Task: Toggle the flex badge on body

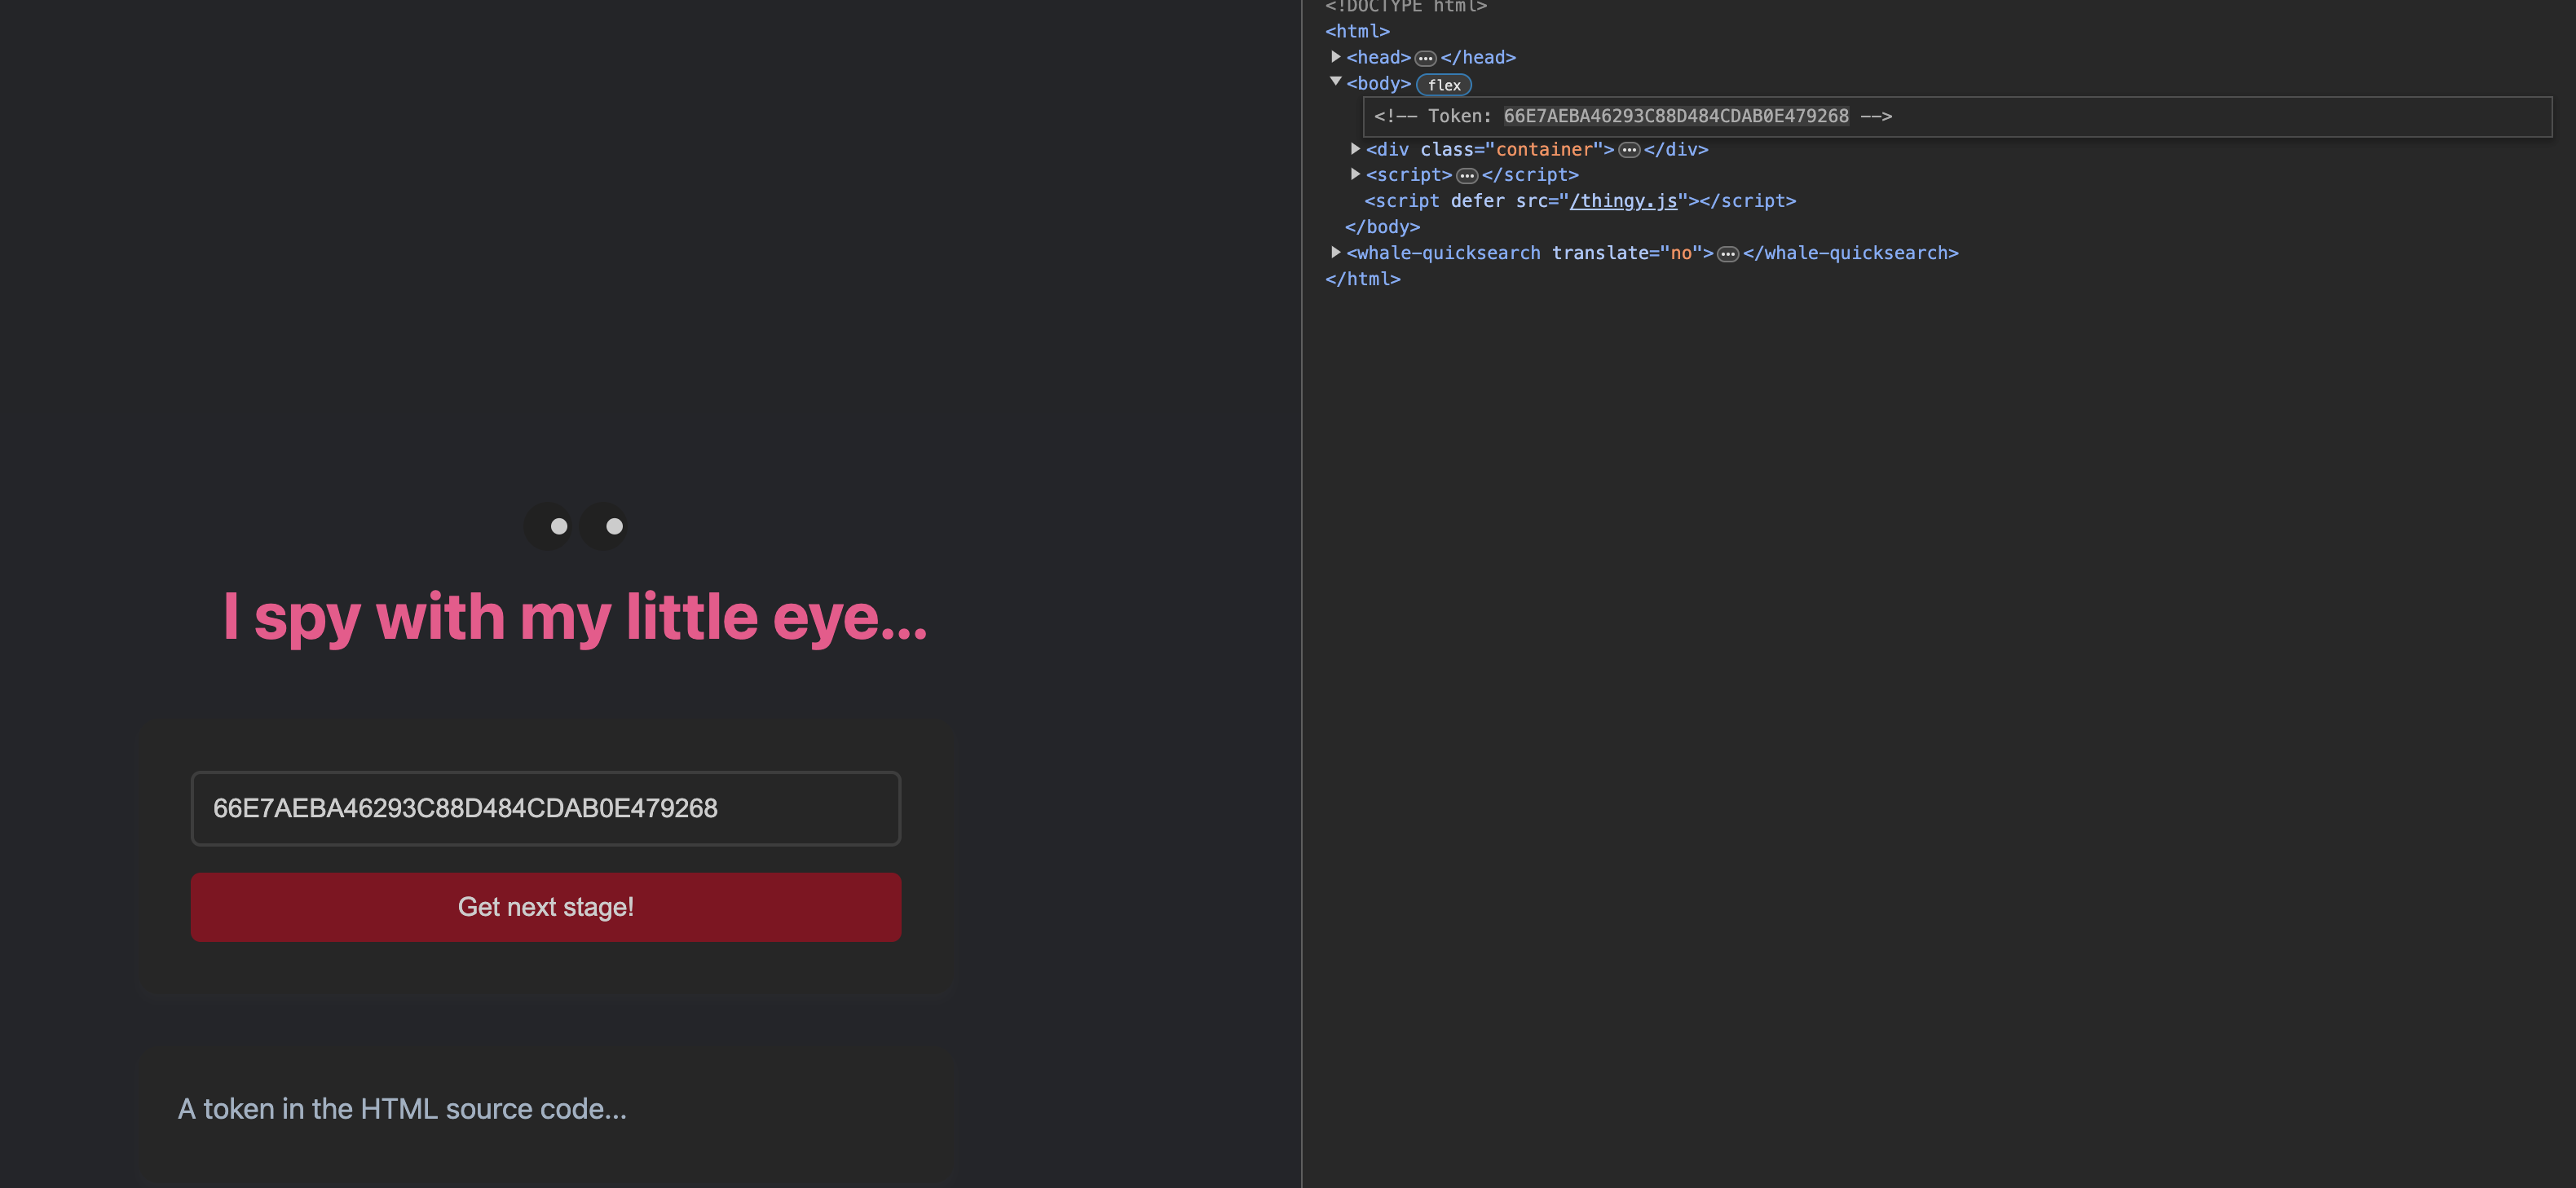Action: pos(1443,85)
